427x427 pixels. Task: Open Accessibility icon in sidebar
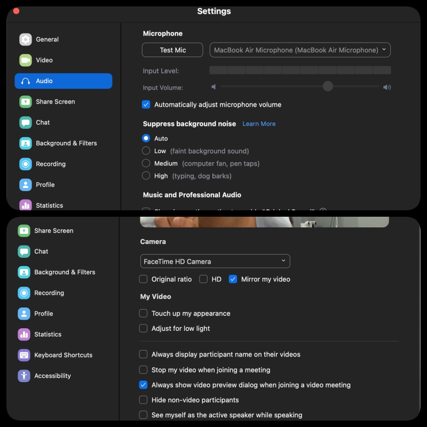click(24, 376)
